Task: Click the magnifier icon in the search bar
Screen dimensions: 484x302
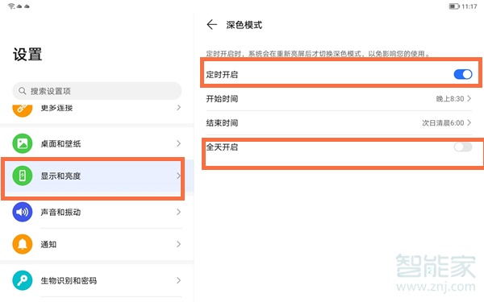Action: (x=23, y=91)
